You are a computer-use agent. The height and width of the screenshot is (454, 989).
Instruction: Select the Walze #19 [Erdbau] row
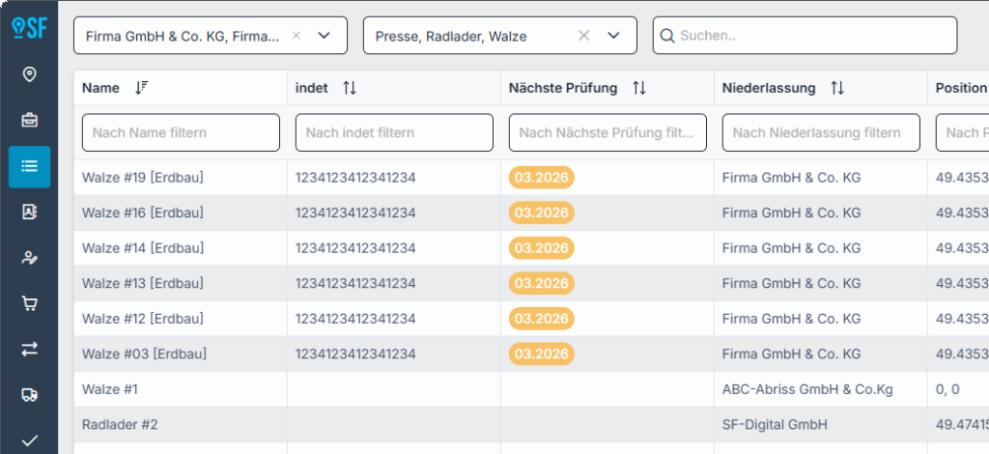[143, 178]
